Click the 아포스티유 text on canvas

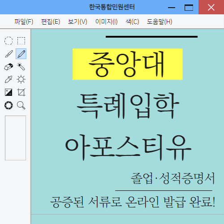[128, 147]
